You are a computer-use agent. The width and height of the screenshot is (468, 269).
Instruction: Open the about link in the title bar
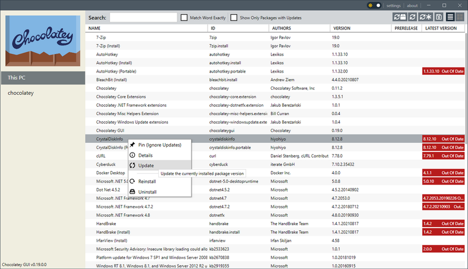pos(412,6)
